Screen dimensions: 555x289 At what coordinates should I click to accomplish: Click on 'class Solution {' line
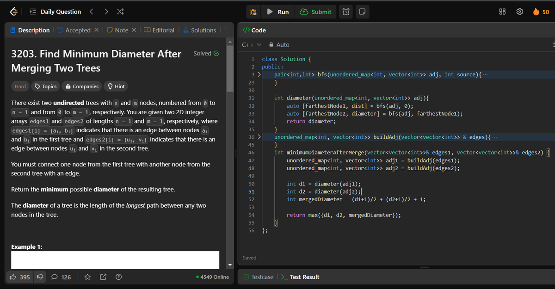click(287, 59)
